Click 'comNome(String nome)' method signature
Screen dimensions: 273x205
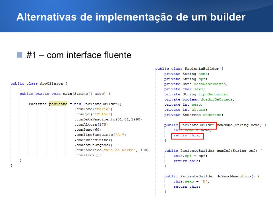coord(239,125)
